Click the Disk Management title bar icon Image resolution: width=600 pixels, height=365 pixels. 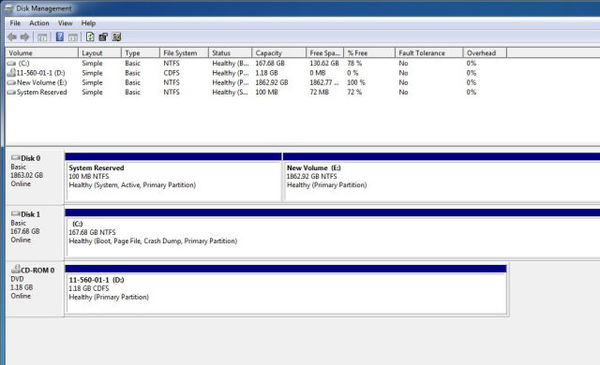9,8
